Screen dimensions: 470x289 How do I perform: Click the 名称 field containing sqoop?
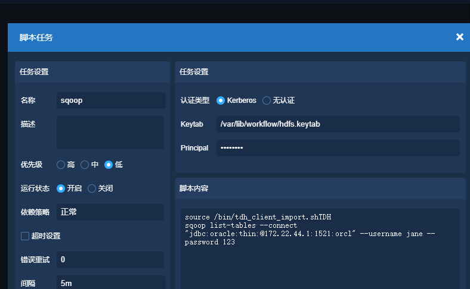pyautogui.click(x=110, y=100)
